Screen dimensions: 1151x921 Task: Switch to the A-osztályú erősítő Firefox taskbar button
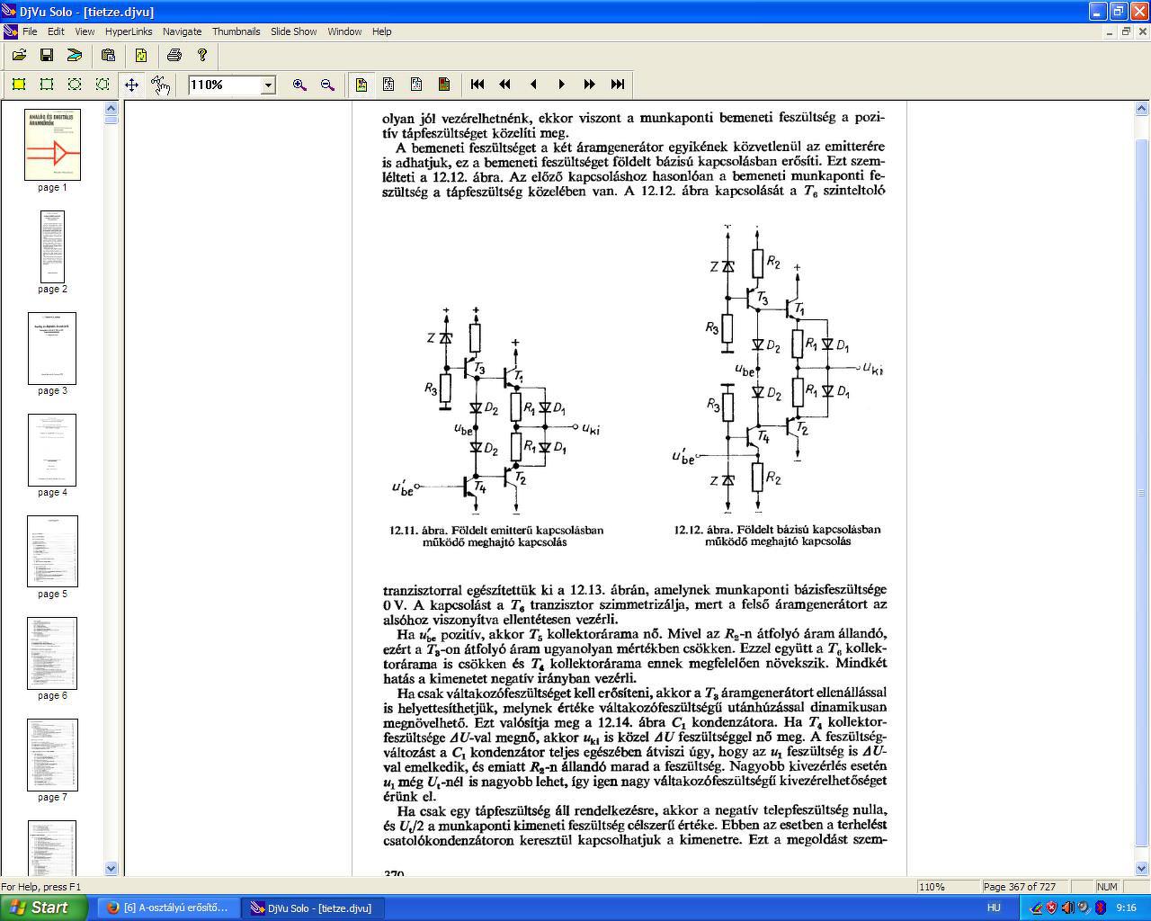click(x=168, y=908)
